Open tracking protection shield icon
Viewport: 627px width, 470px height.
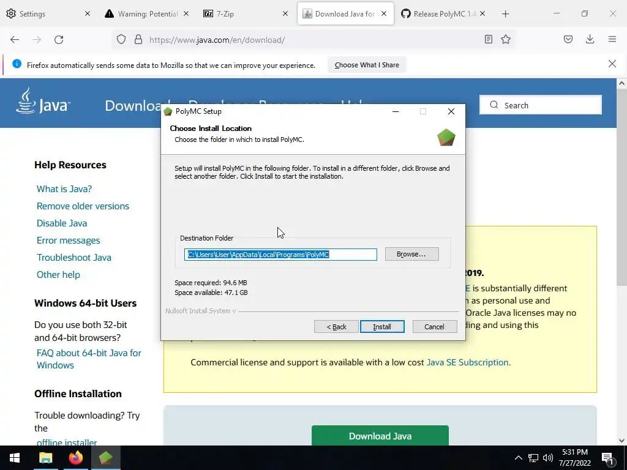click(x=121, y=40)
